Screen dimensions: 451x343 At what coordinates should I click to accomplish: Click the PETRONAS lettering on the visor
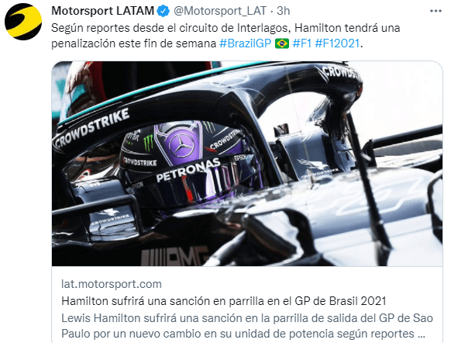(188, 170)
